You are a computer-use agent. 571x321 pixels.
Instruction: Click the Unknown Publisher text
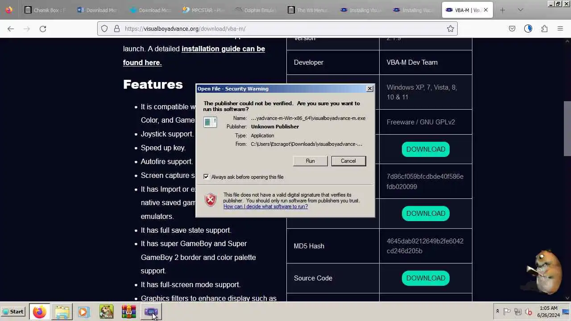pyautogui.click(x=275, y=127)
